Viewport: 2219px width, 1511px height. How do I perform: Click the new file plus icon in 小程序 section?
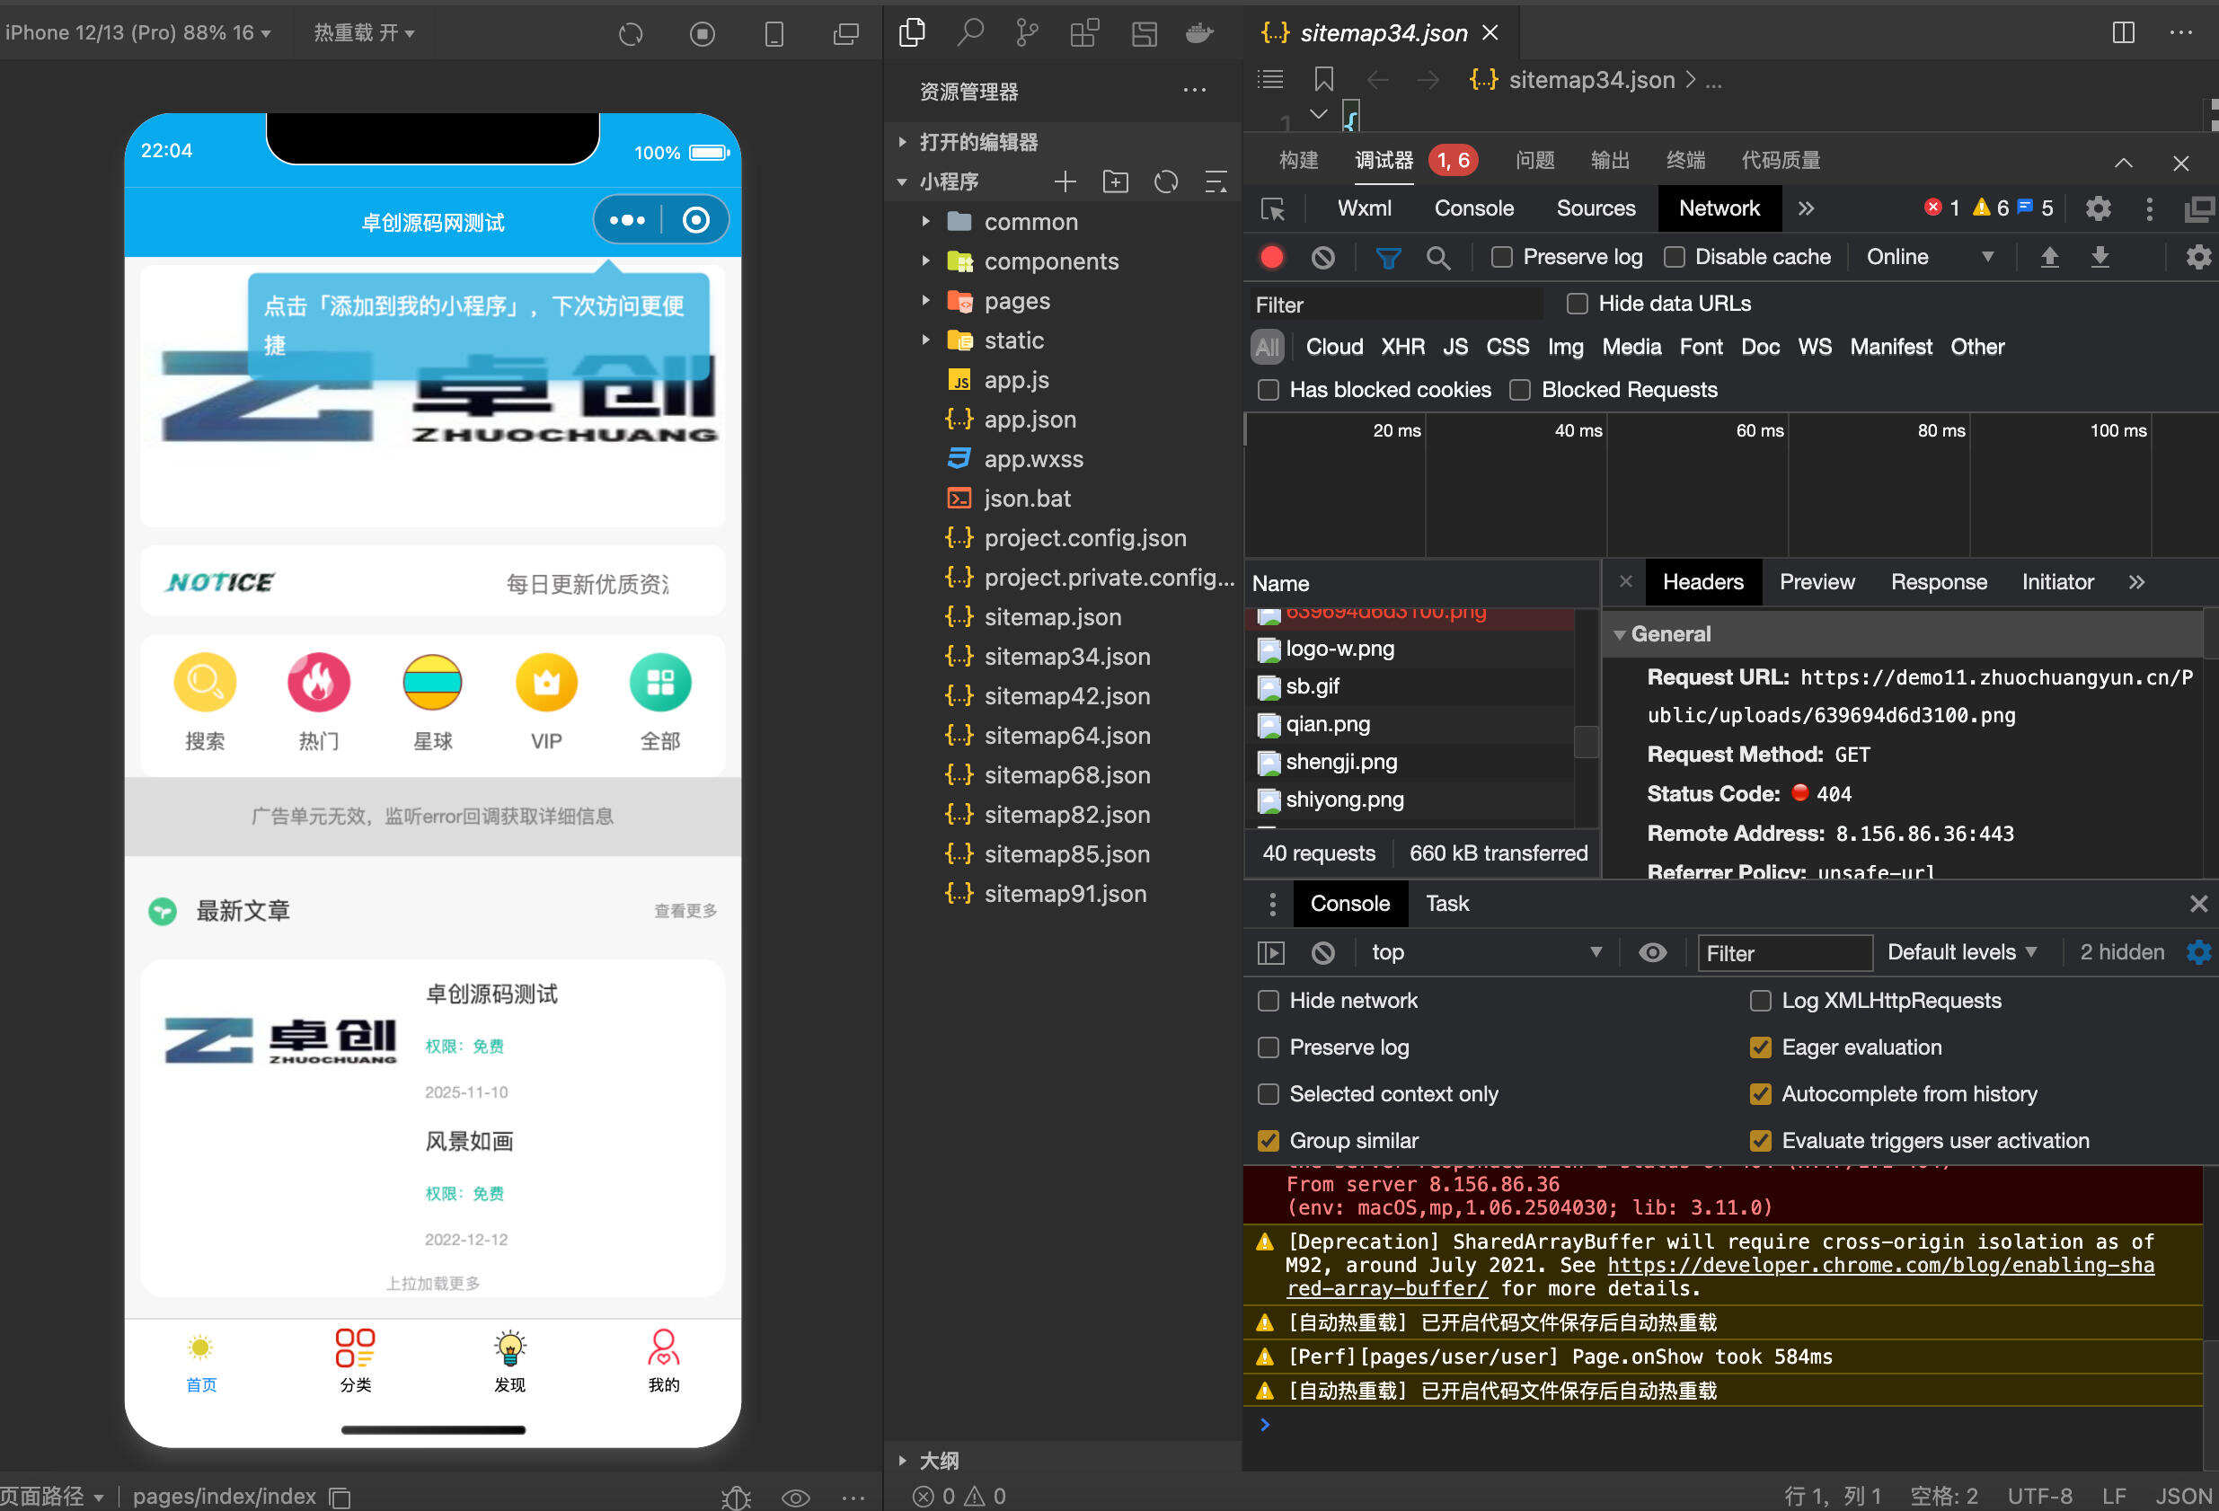tap(1065, 181)
